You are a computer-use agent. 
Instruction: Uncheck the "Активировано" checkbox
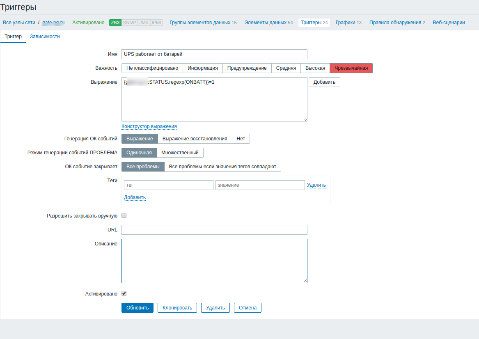(x=124, y=293)
